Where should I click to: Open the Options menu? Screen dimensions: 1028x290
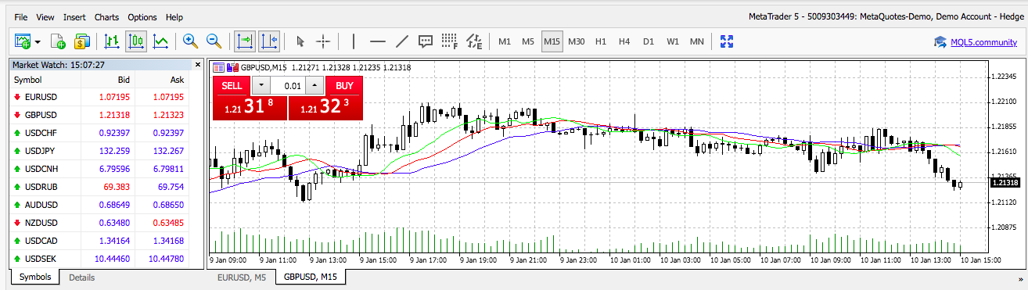pos(142,16)
